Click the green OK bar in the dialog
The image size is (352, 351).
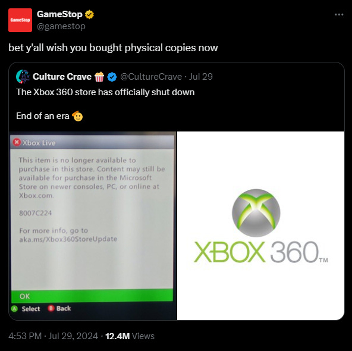tap(92, 296)
